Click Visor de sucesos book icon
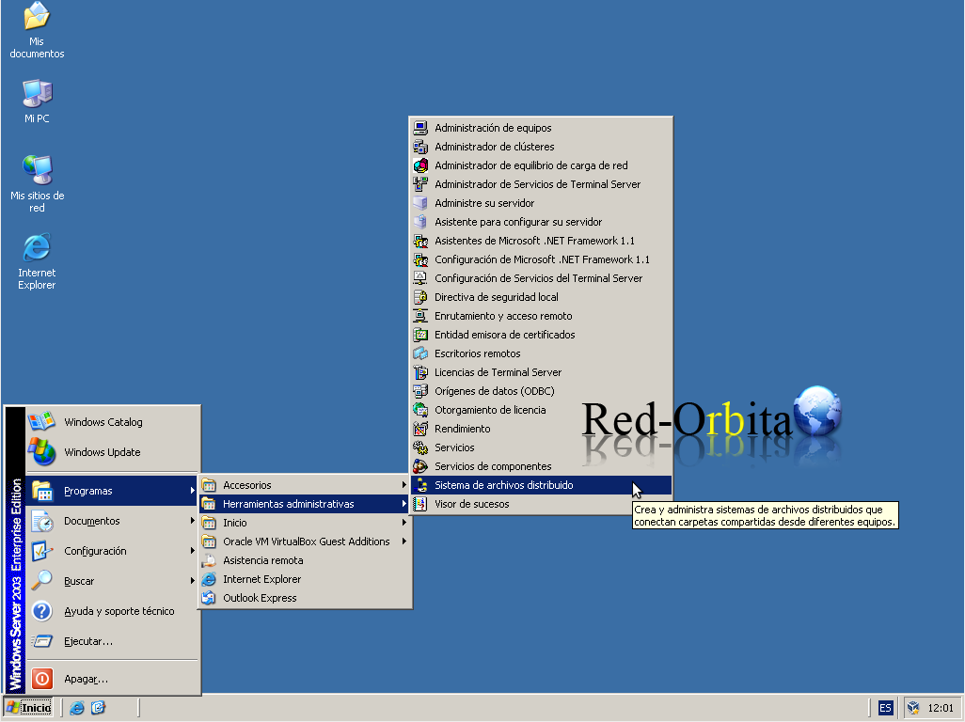 (420, 504)
